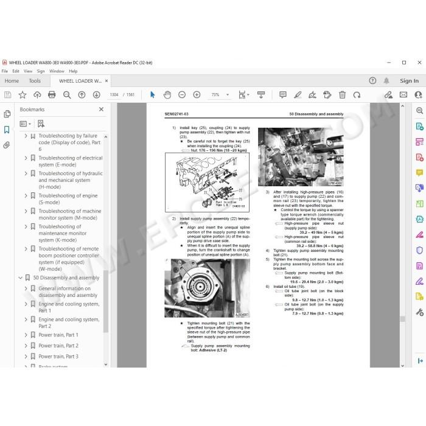Open bookmark options list menu
The width and height of the screenshot is (426, 426).
[x=25, y=124]
